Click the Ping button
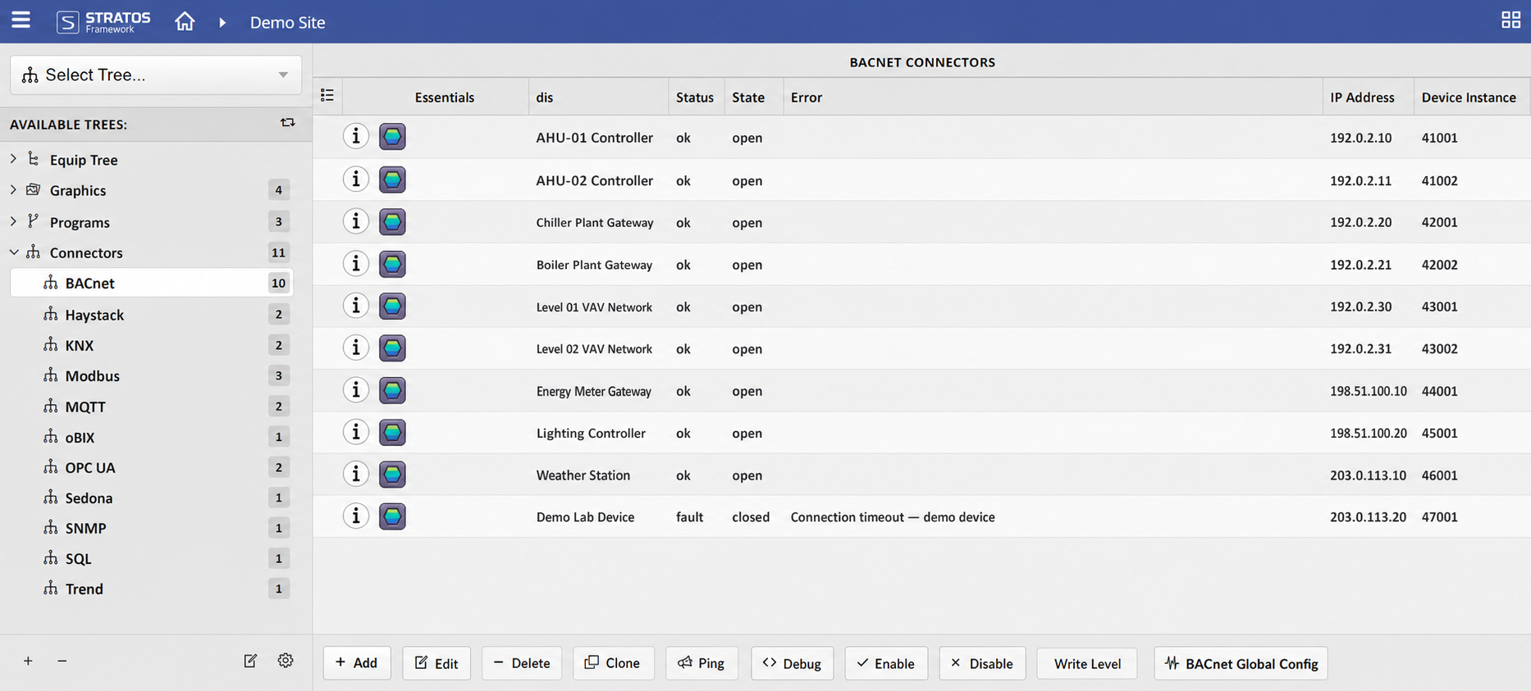The width and height of the screenshot is (1531, 691). tap(702, 663)
